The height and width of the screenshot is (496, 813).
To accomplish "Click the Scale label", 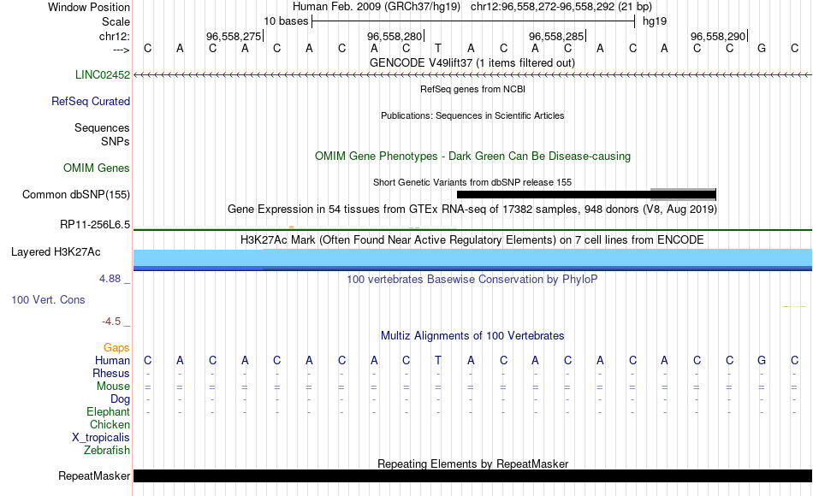I will [x=116, y=21].
